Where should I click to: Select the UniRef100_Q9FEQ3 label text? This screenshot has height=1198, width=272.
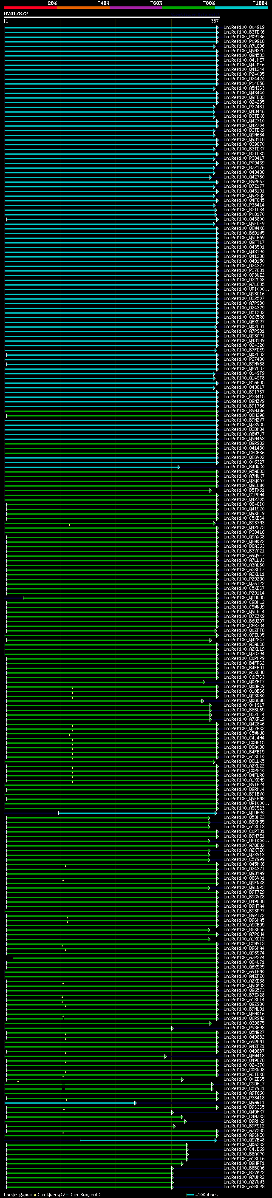pyautogui.click(x=244, y=98)
